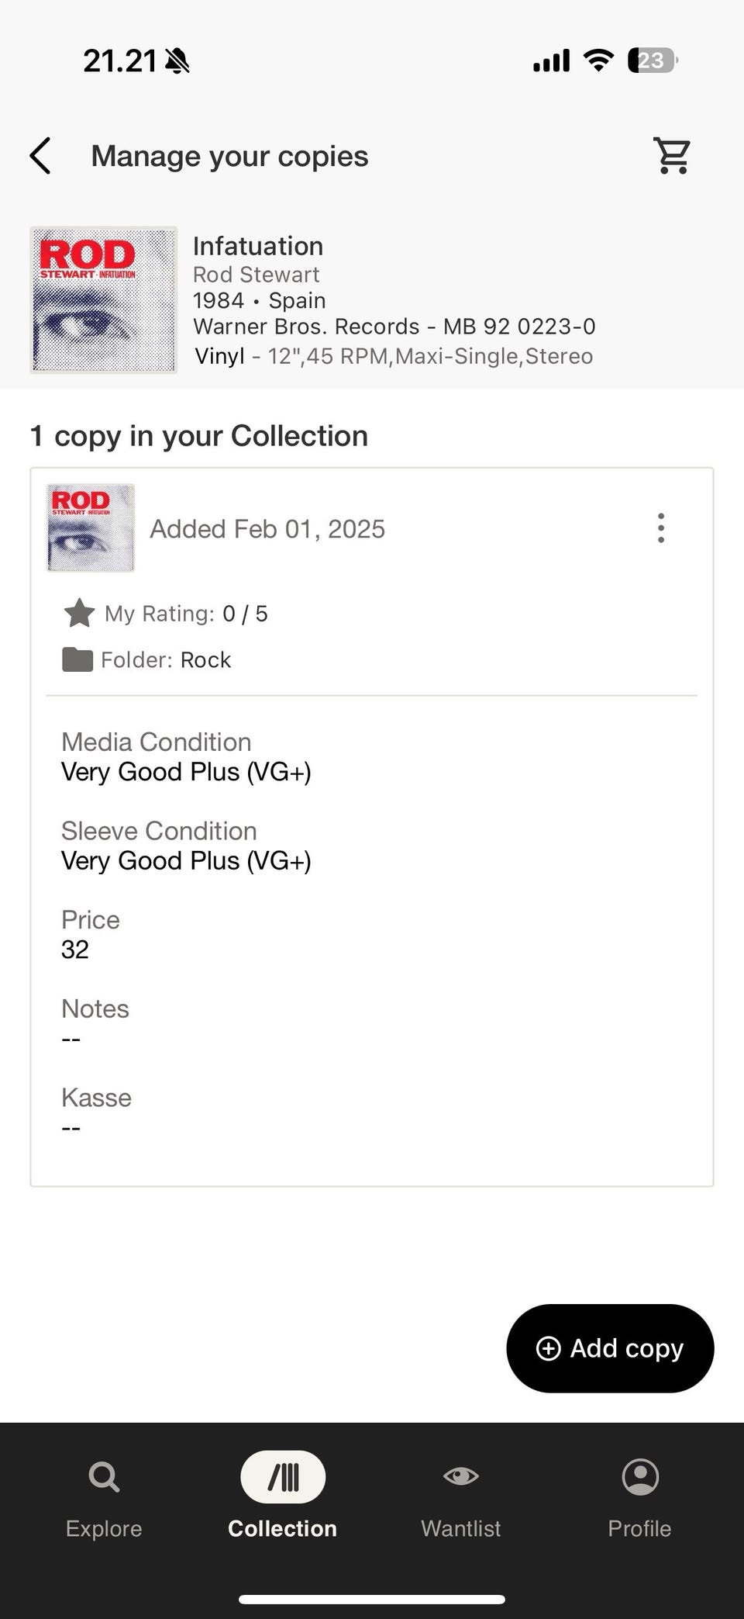
Task: Open the shopping cart
Action: (672, 156)
